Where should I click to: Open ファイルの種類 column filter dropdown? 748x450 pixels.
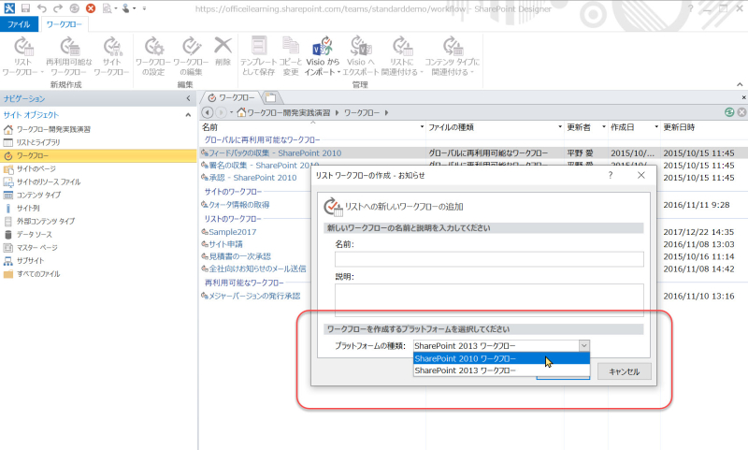tap(560, 127)
